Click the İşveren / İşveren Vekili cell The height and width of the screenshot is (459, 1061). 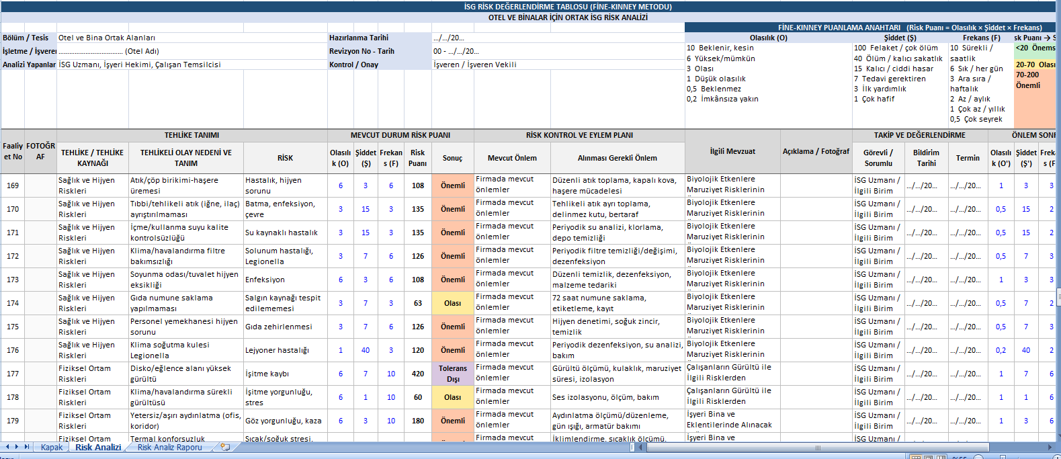(558, 65)
